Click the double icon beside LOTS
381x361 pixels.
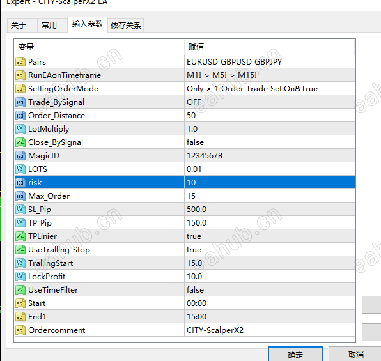20,169
